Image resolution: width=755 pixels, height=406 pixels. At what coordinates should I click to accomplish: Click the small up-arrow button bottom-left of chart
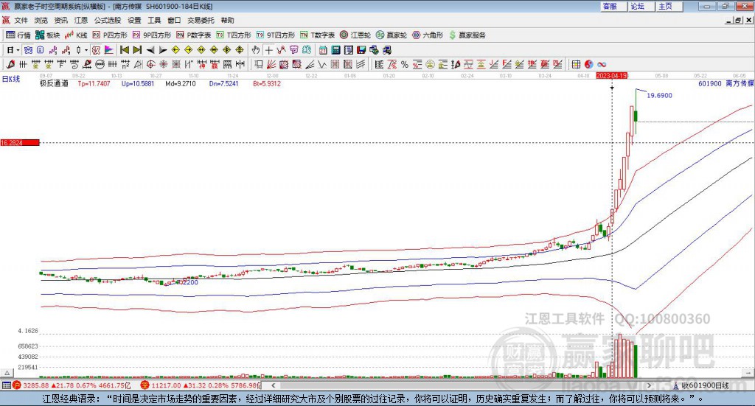pyautogui.click(x=7, y=373)
